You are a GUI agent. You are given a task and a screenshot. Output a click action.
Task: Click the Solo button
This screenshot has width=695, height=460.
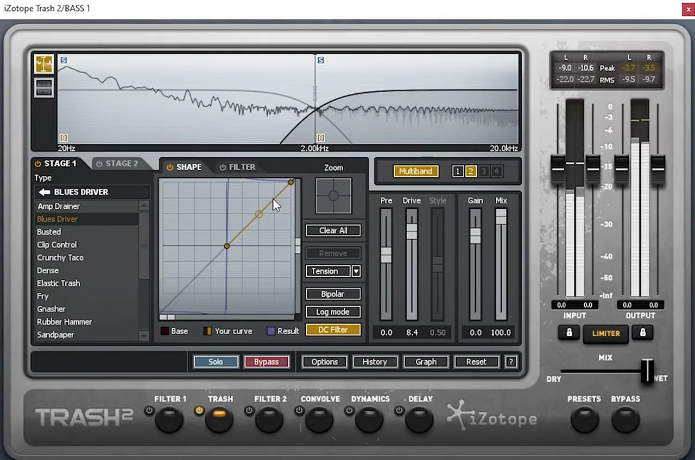pyautogui.click(x=216, y=362)
